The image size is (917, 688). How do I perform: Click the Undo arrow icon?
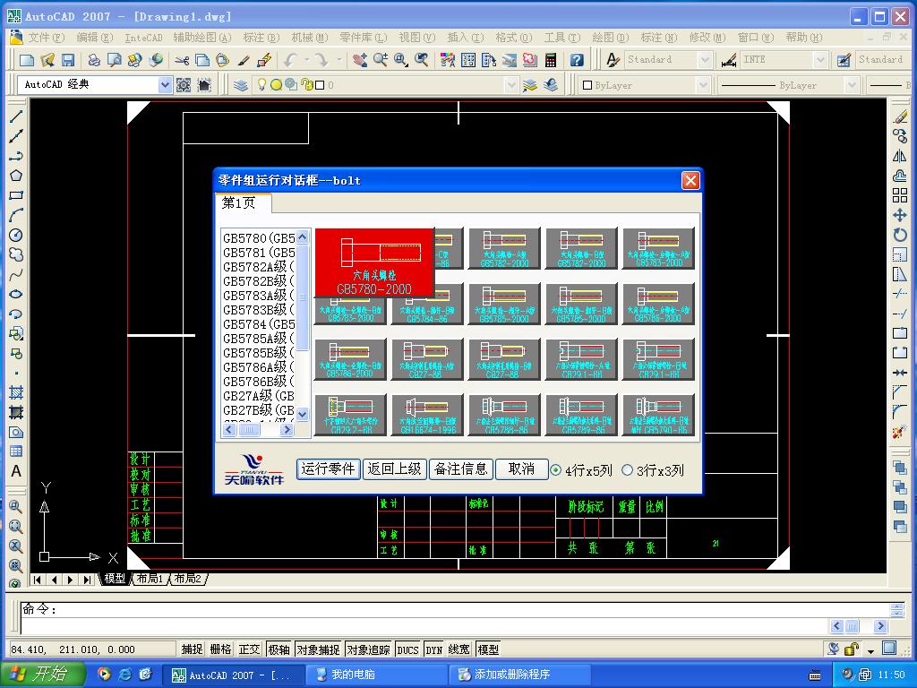click(291, 60)
